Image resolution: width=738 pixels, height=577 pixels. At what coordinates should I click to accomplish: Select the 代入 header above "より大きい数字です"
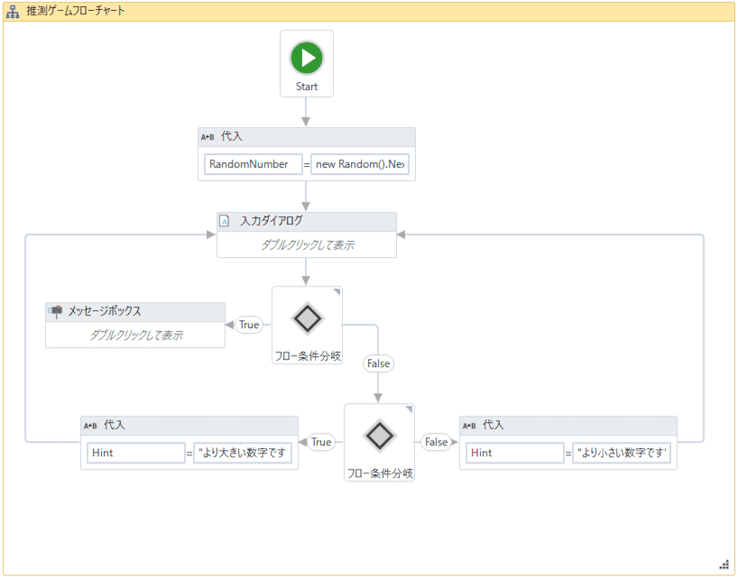click(x=189, y=426)
